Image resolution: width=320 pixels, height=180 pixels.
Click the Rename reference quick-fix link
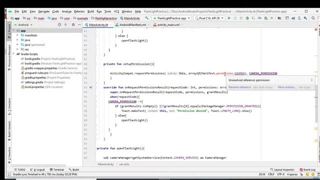pyautogui.click(x=239, y=87)
